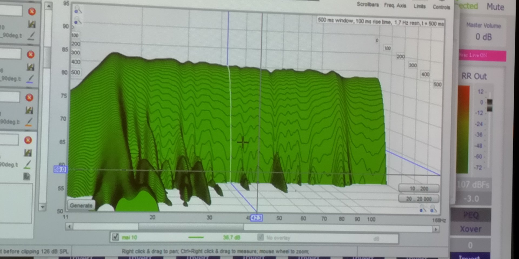Screen dimensions: 519x259
Task: Remove the first measurement with its red X icon
Action: 32,11
